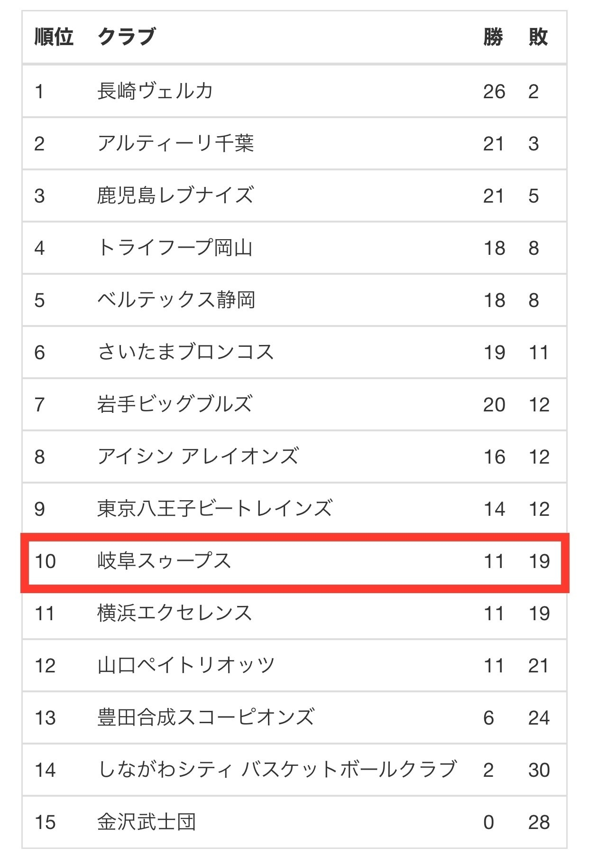
Task: Open アイシン アレイオンズ club entry
Action: tap(198, 456)
